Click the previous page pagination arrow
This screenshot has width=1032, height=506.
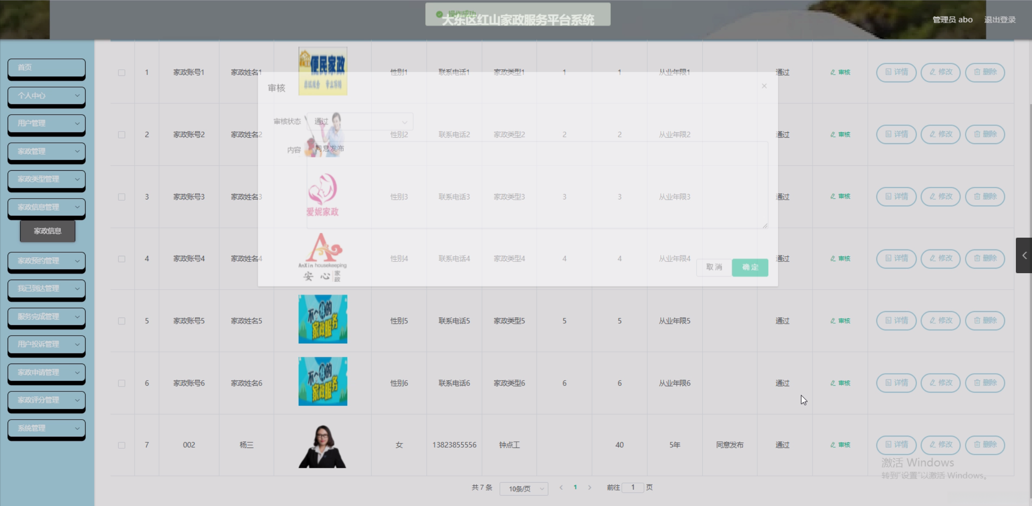pos(561,487)
